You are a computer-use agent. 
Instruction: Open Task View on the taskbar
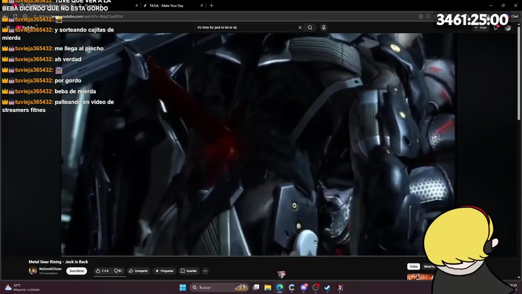(256, 287)
